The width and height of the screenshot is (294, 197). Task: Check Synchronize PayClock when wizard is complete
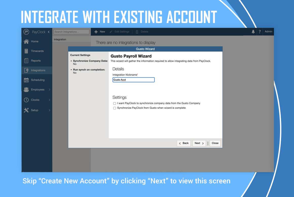click(x=115, y=108)
